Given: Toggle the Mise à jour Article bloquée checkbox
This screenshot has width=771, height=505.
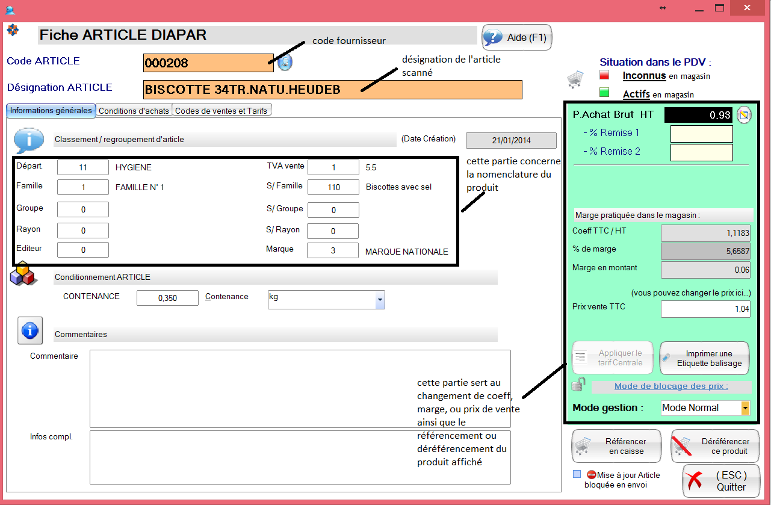Looking at the screenshot, I should 577,474.
